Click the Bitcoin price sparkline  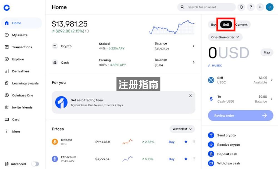tap(127, 142)
